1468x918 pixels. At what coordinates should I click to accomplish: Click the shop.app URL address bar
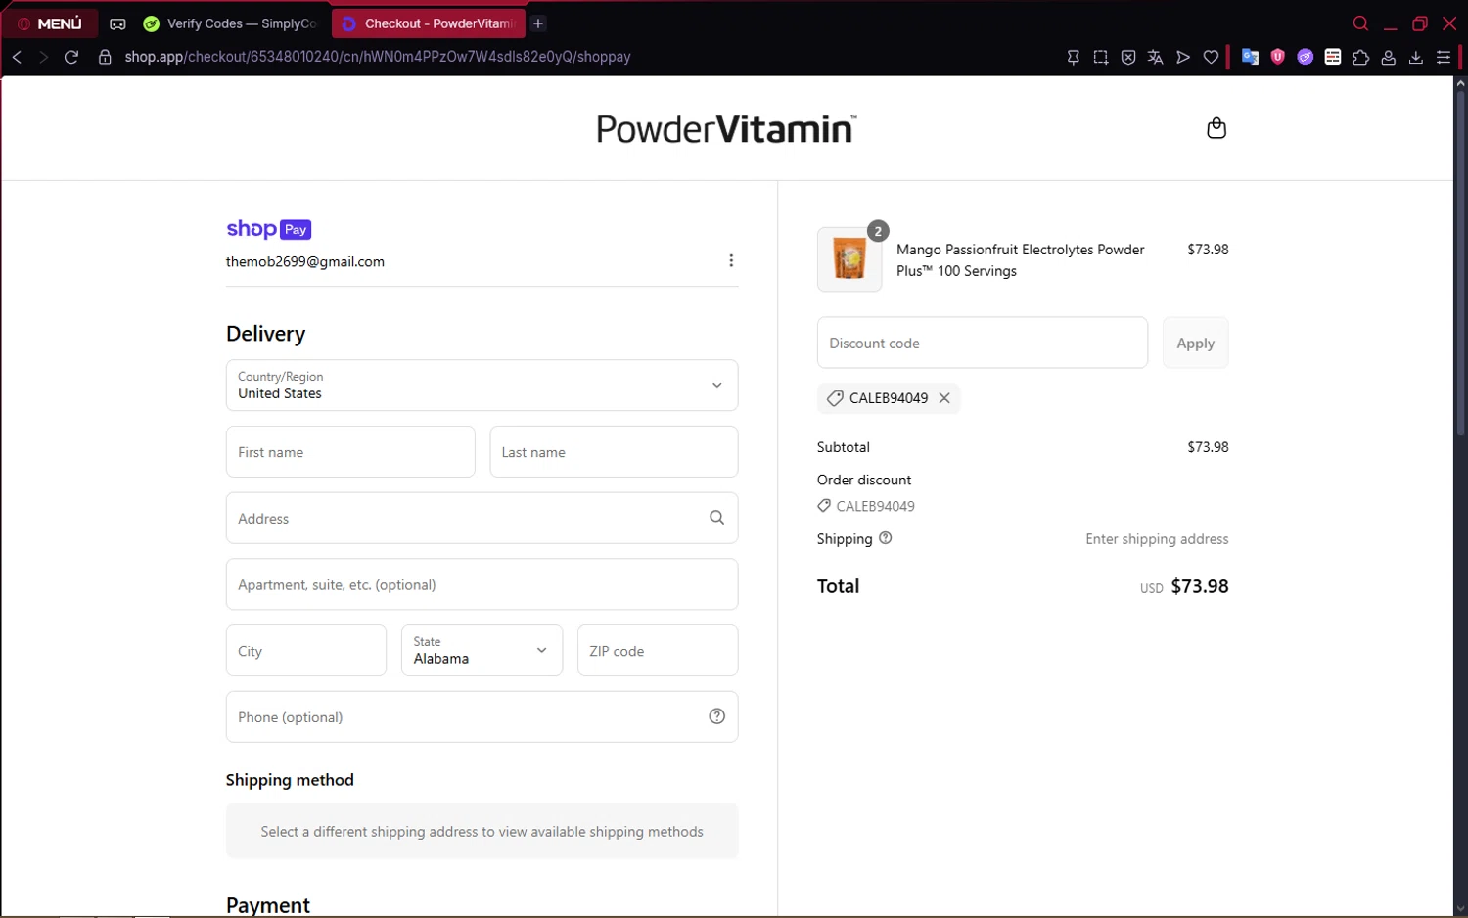coord(378,57)
